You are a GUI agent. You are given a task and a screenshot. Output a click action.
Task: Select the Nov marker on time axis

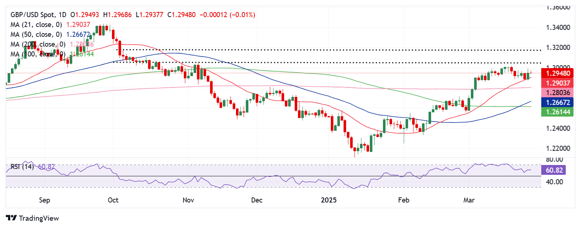(x=188, y=200)
